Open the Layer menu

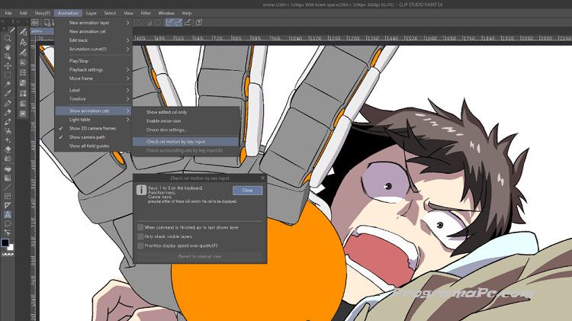click(x=92, y=13)
